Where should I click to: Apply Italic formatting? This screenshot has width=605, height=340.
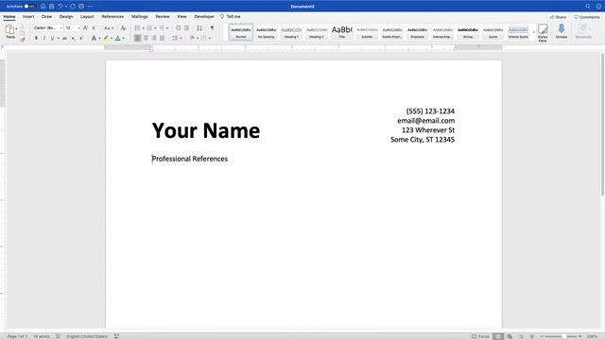[44, 38]
